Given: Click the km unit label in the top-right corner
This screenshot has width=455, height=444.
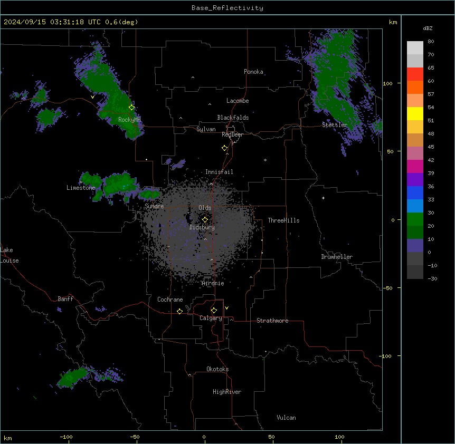Looking at the screenshot, I should coord(393,22).
